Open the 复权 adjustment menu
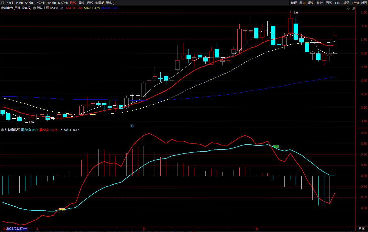Screen dimensions: 368x232 tap(294, 3)
